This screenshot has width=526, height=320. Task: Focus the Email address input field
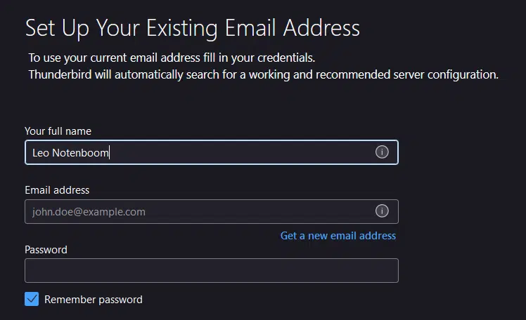coord(212,211)
